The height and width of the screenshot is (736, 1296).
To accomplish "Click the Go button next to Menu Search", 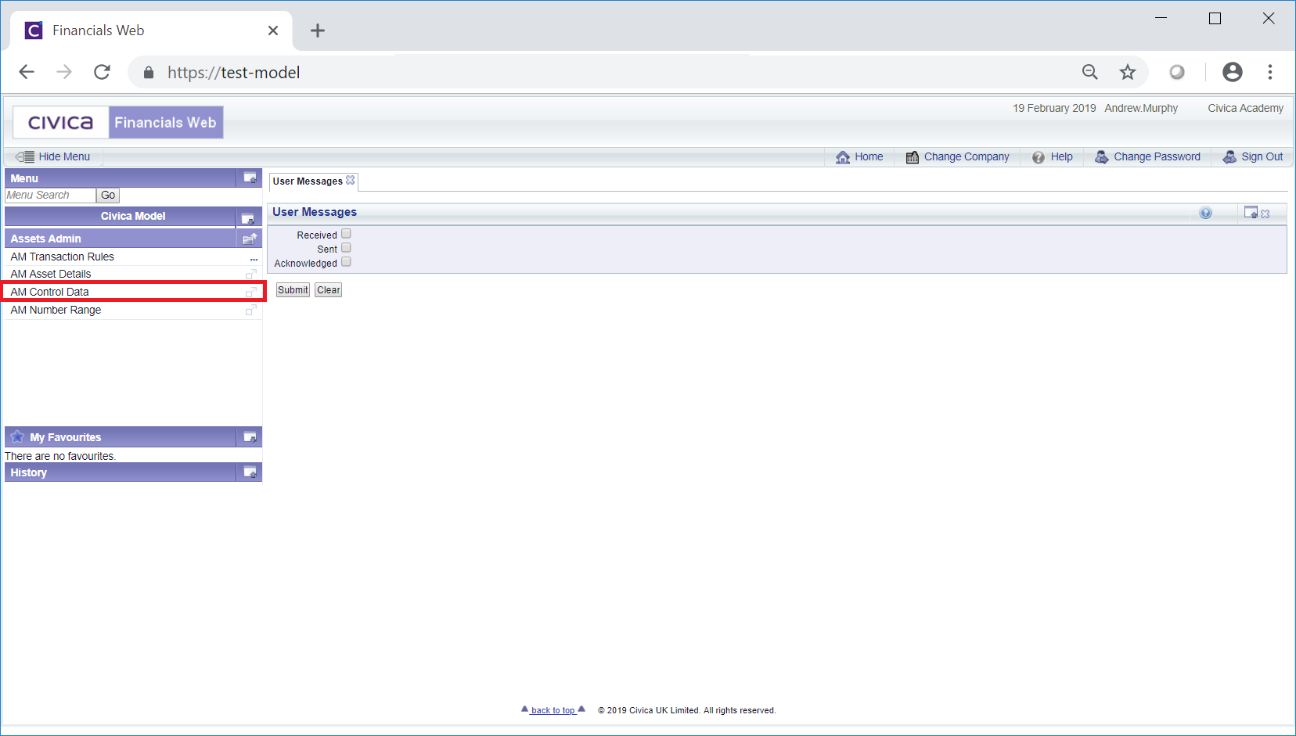I will (108, 196).
